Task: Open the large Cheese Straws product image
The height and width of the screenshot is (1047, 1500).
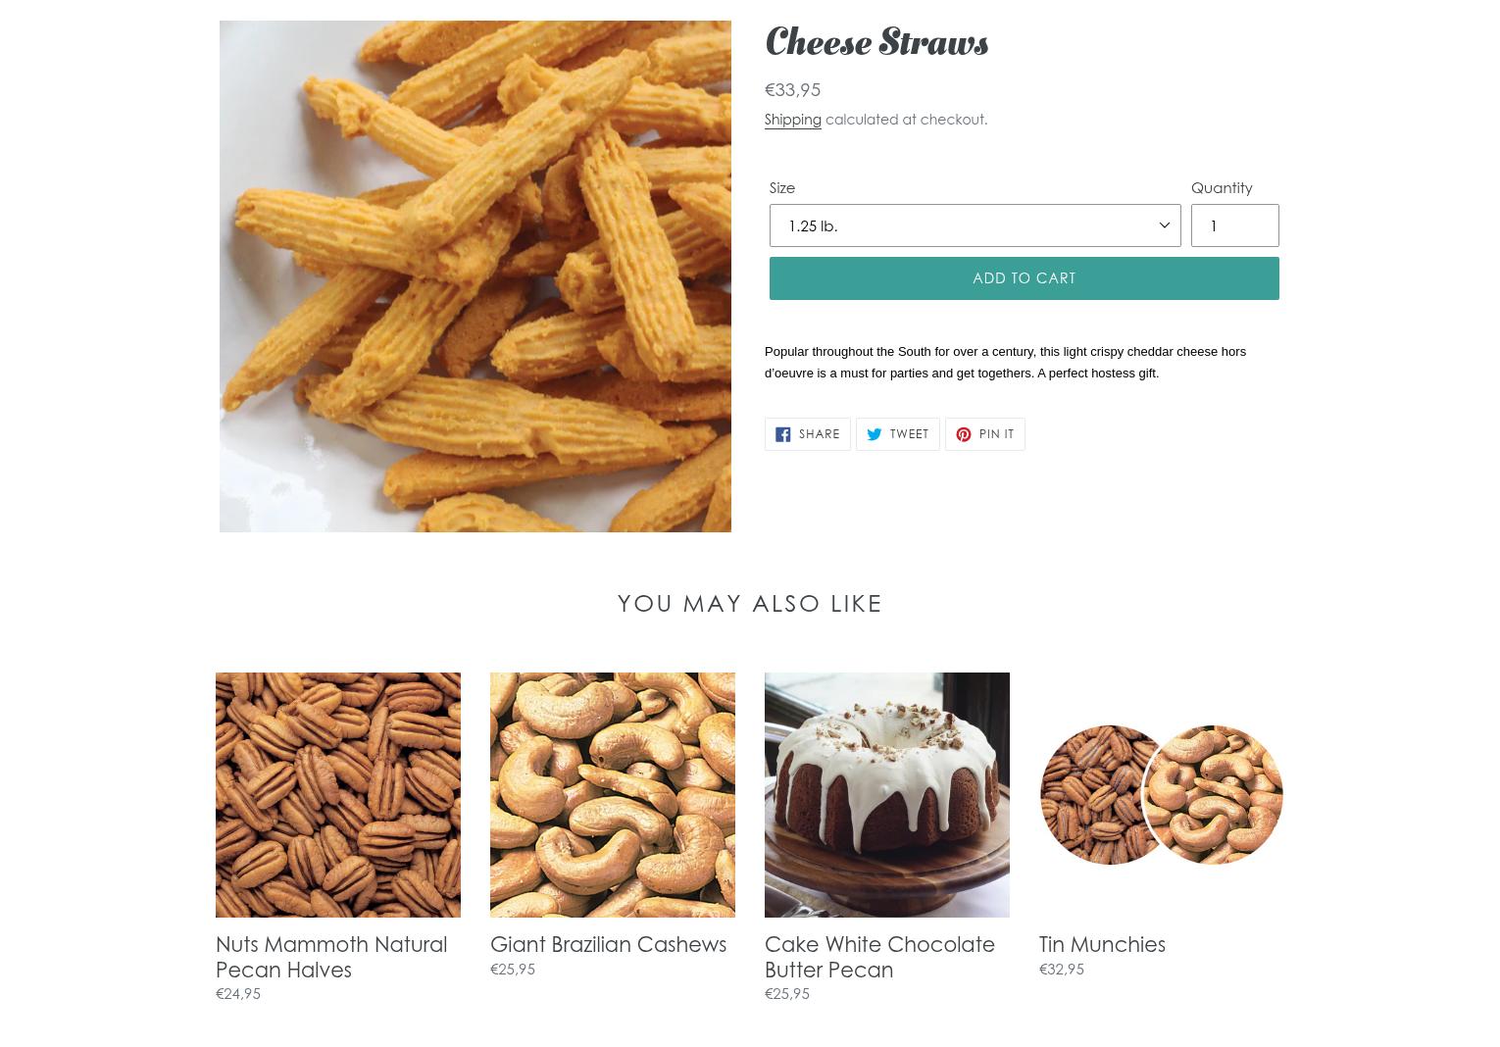Action: (475, 276)
